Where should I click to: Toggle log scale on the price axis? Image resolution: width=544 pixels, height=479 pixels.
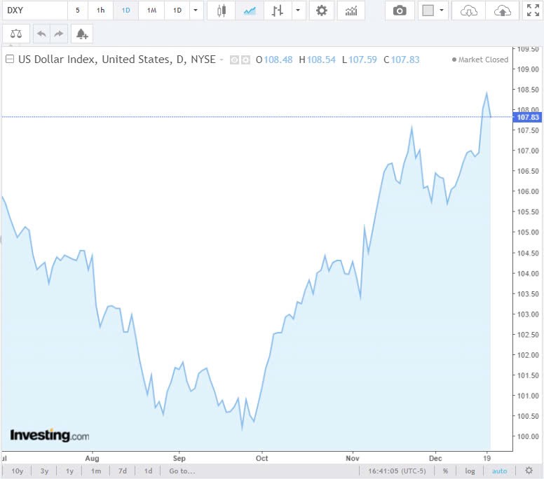click(469, 471)
